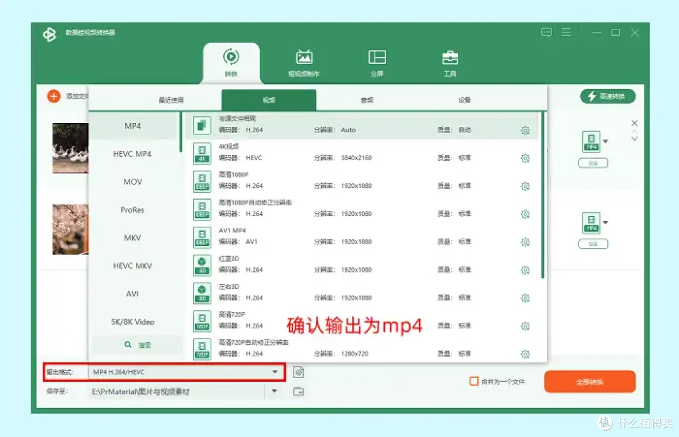Open the Convert (转换) tab
The image size is (679, 437).
pos(231,63)
